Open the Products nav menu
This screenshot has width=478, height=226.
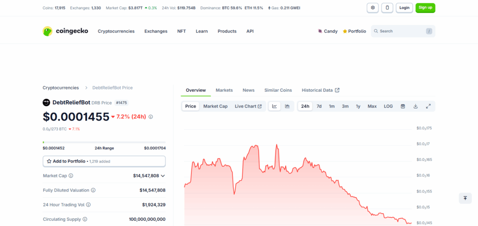pos(227,31)
